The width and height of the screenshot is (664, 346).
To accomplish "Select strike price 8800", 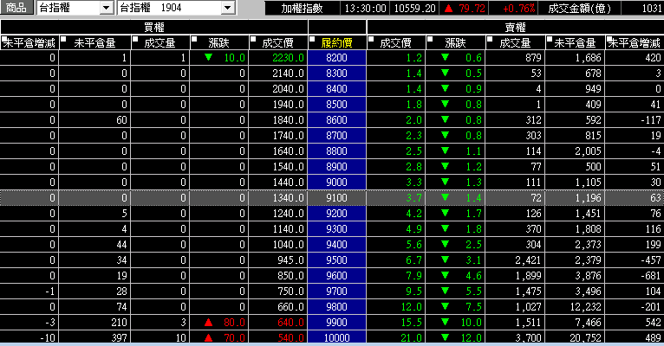I will pos(336,151).
